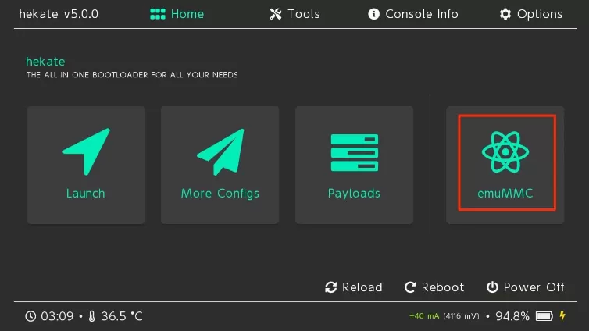The width and height of the screenshot is (589, 331).
Task: Open the Home tab
Action: [177, 14]
